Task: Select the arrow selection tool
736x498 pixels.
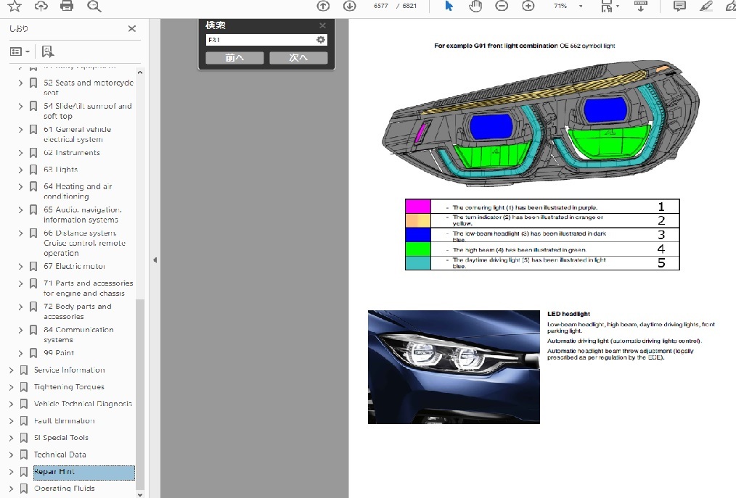Action: click(x=449, y=6)
